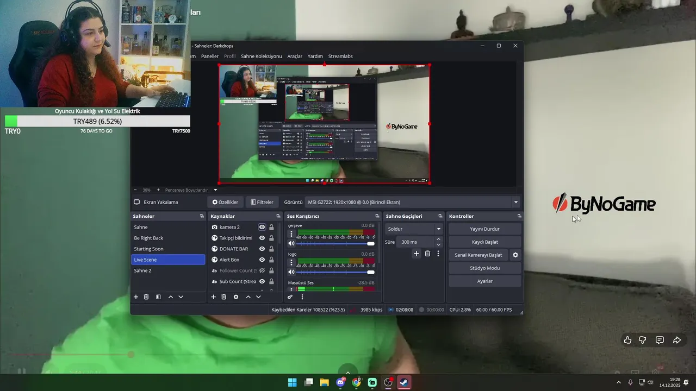The image size is (696, 391).
Task: Pop out the Kontroller dock panel icon
Action: click(519, 216)
